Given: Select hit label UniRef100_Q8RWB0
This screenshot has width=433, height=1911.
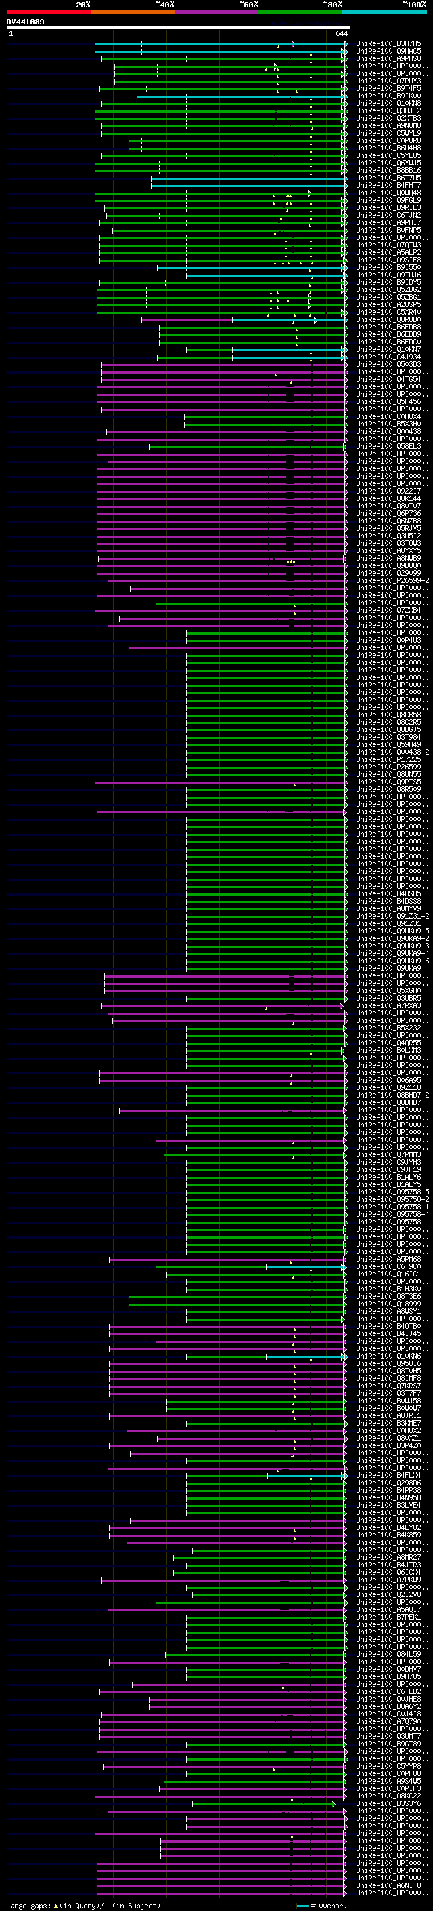Looking at the screenshot, I should (388, 320).
